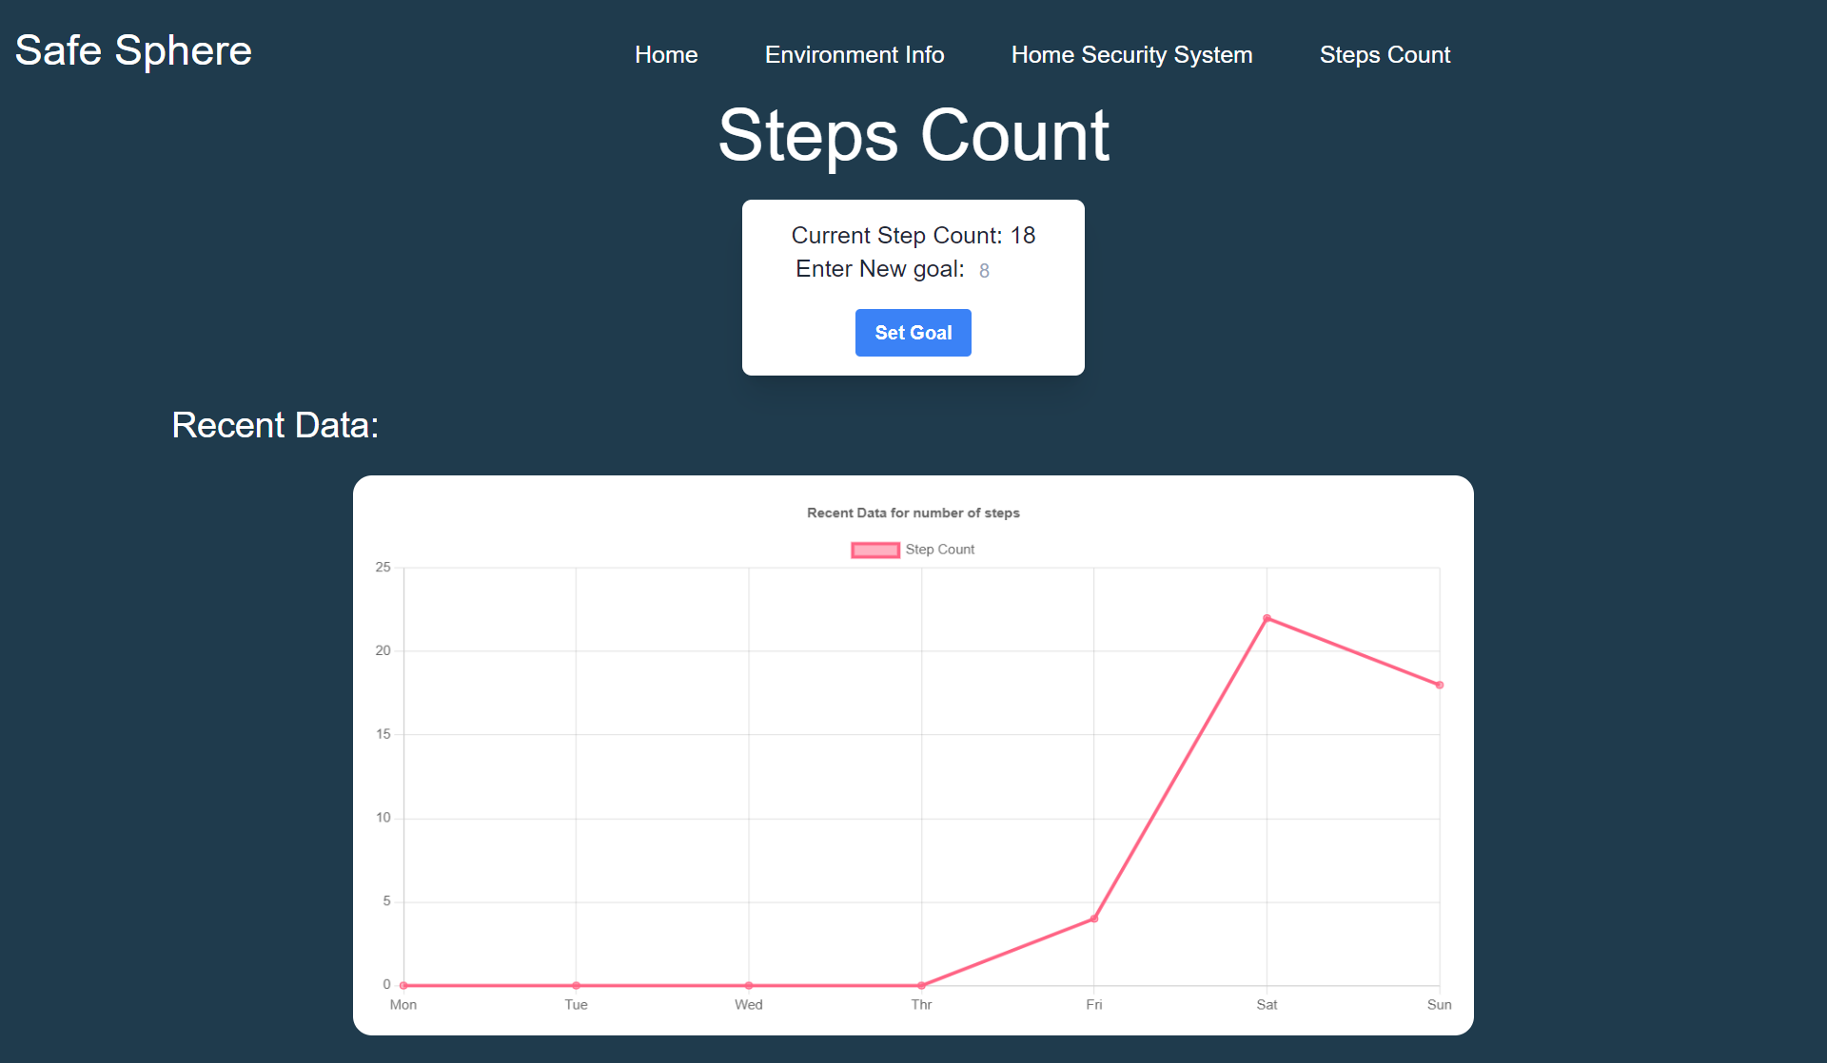Open the Home Security System page

(x=1131, y=55)
